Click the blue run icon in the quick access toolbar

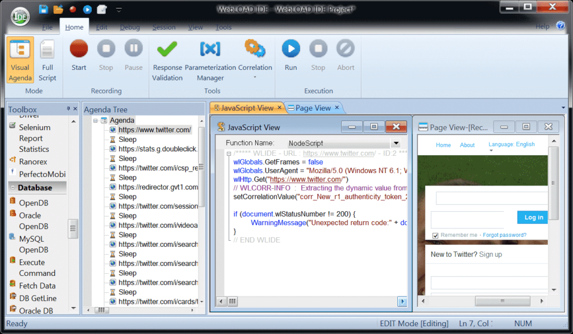pyautogui.click(x=87, y=9)
